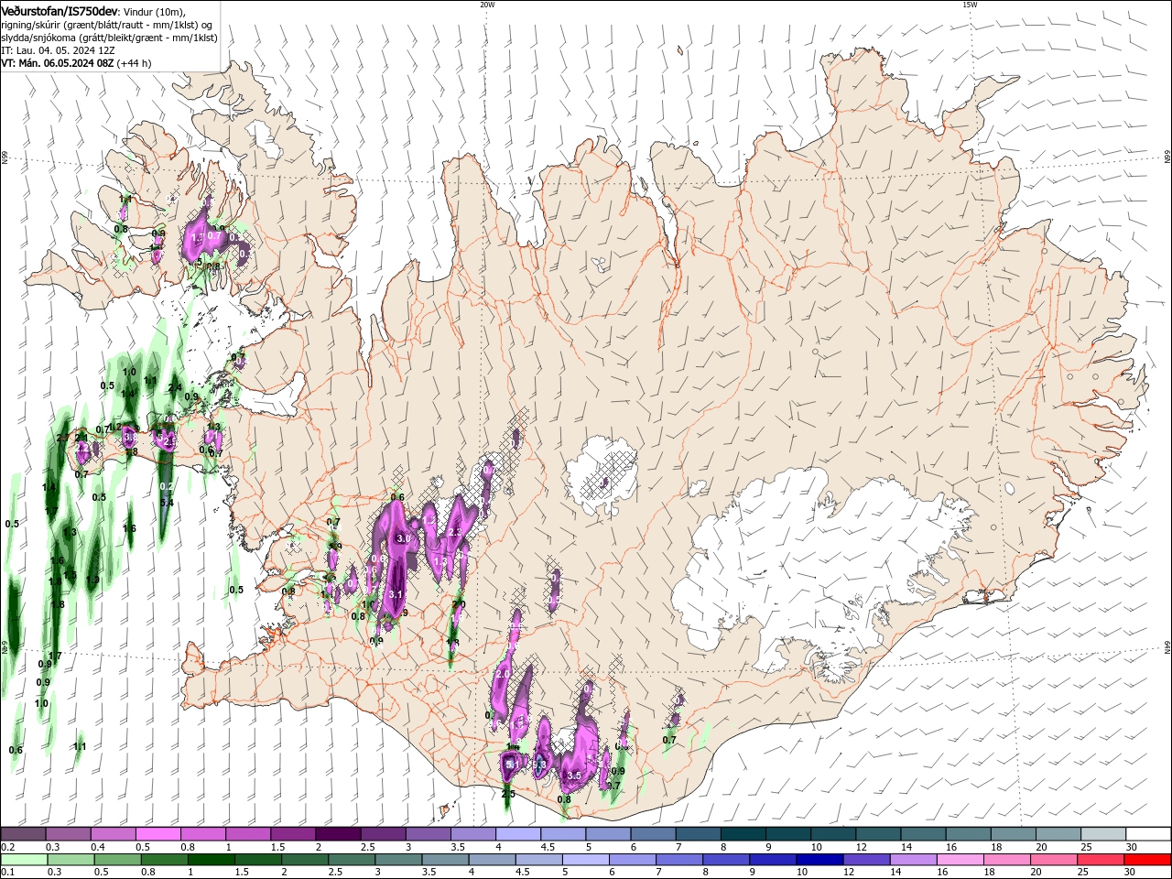Pick the dark teal 8–9 snow swatch

coord(743,834)
